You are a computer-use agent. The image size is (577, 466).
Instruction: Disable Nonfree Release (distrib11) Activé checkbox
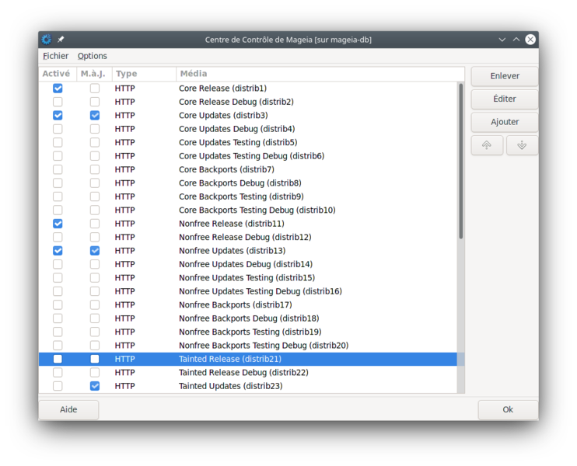[58, 224]
